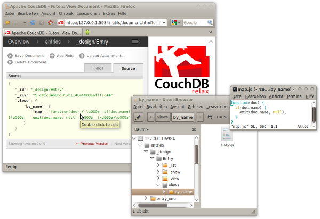Open the Gehe zu menu in file browser
Image resolution: width=320 pixels, height=219 pixels.
pos(196,107)
